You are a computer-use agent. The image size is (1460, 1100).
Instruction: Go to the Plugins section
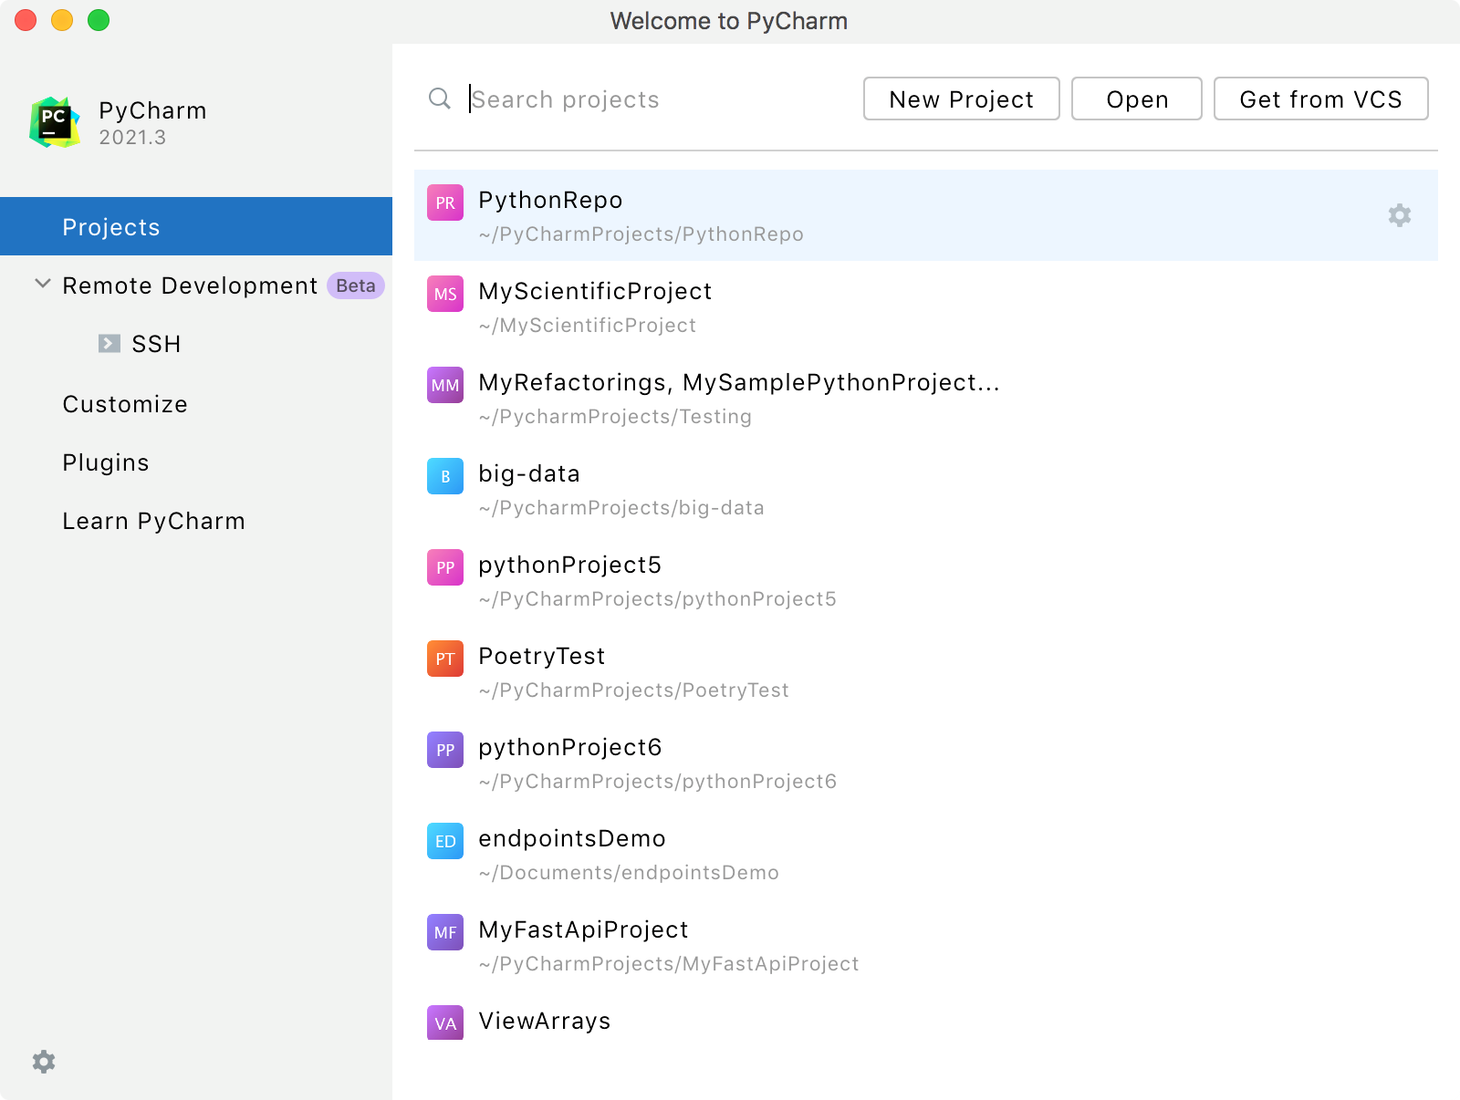(x=106, y=462)
